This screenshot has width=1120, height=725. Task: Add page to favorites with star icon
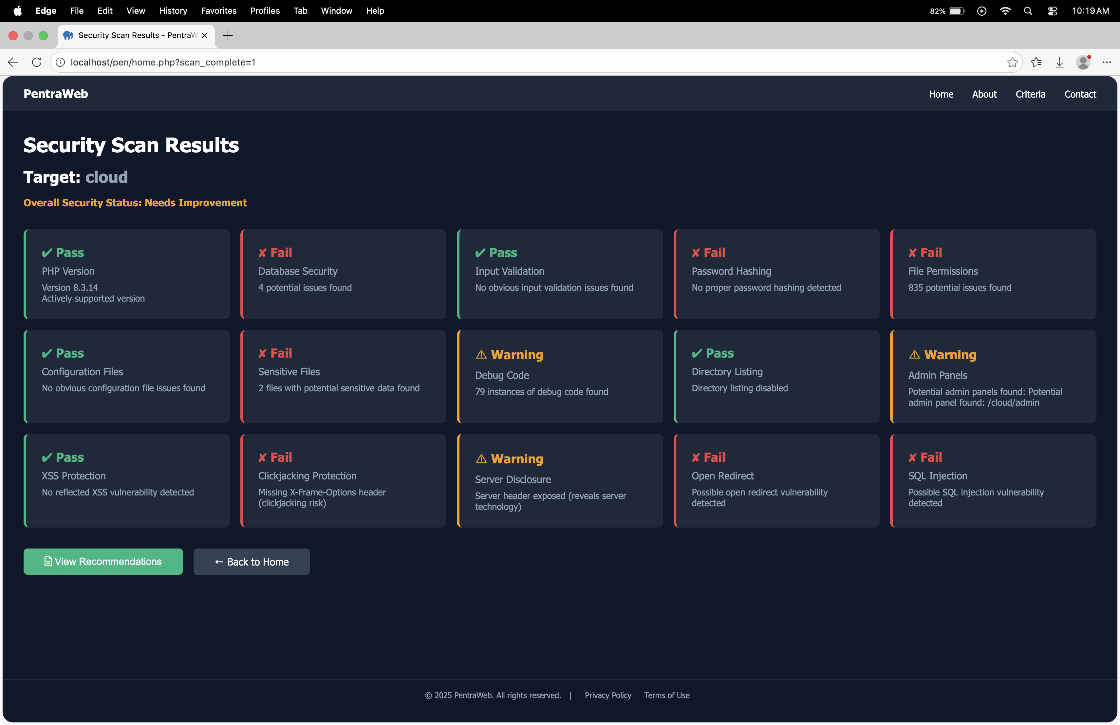coord(1012,62)
